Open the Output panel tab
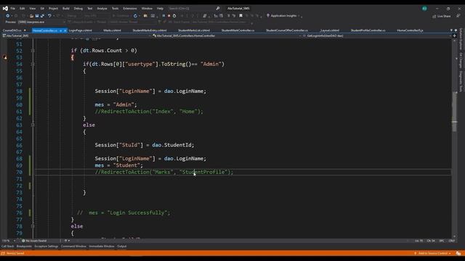465x261 pixels. coord(121,246)
